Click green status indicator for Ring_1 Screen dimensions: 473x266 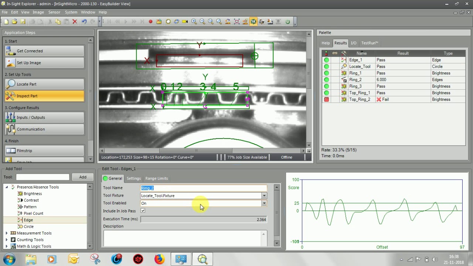(326, 73)
